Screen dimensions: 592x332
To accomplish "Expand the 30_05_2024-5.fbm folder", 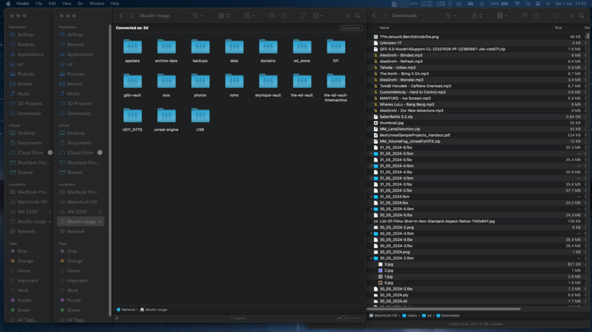I will [x=371, y=209].
